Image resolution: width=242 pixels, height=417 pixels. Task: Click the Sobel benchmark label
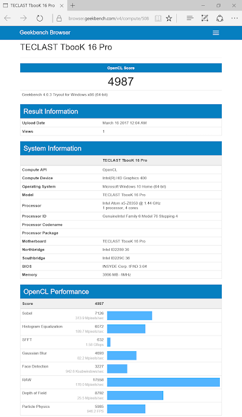pyautogui.click(x=27, y=313)
